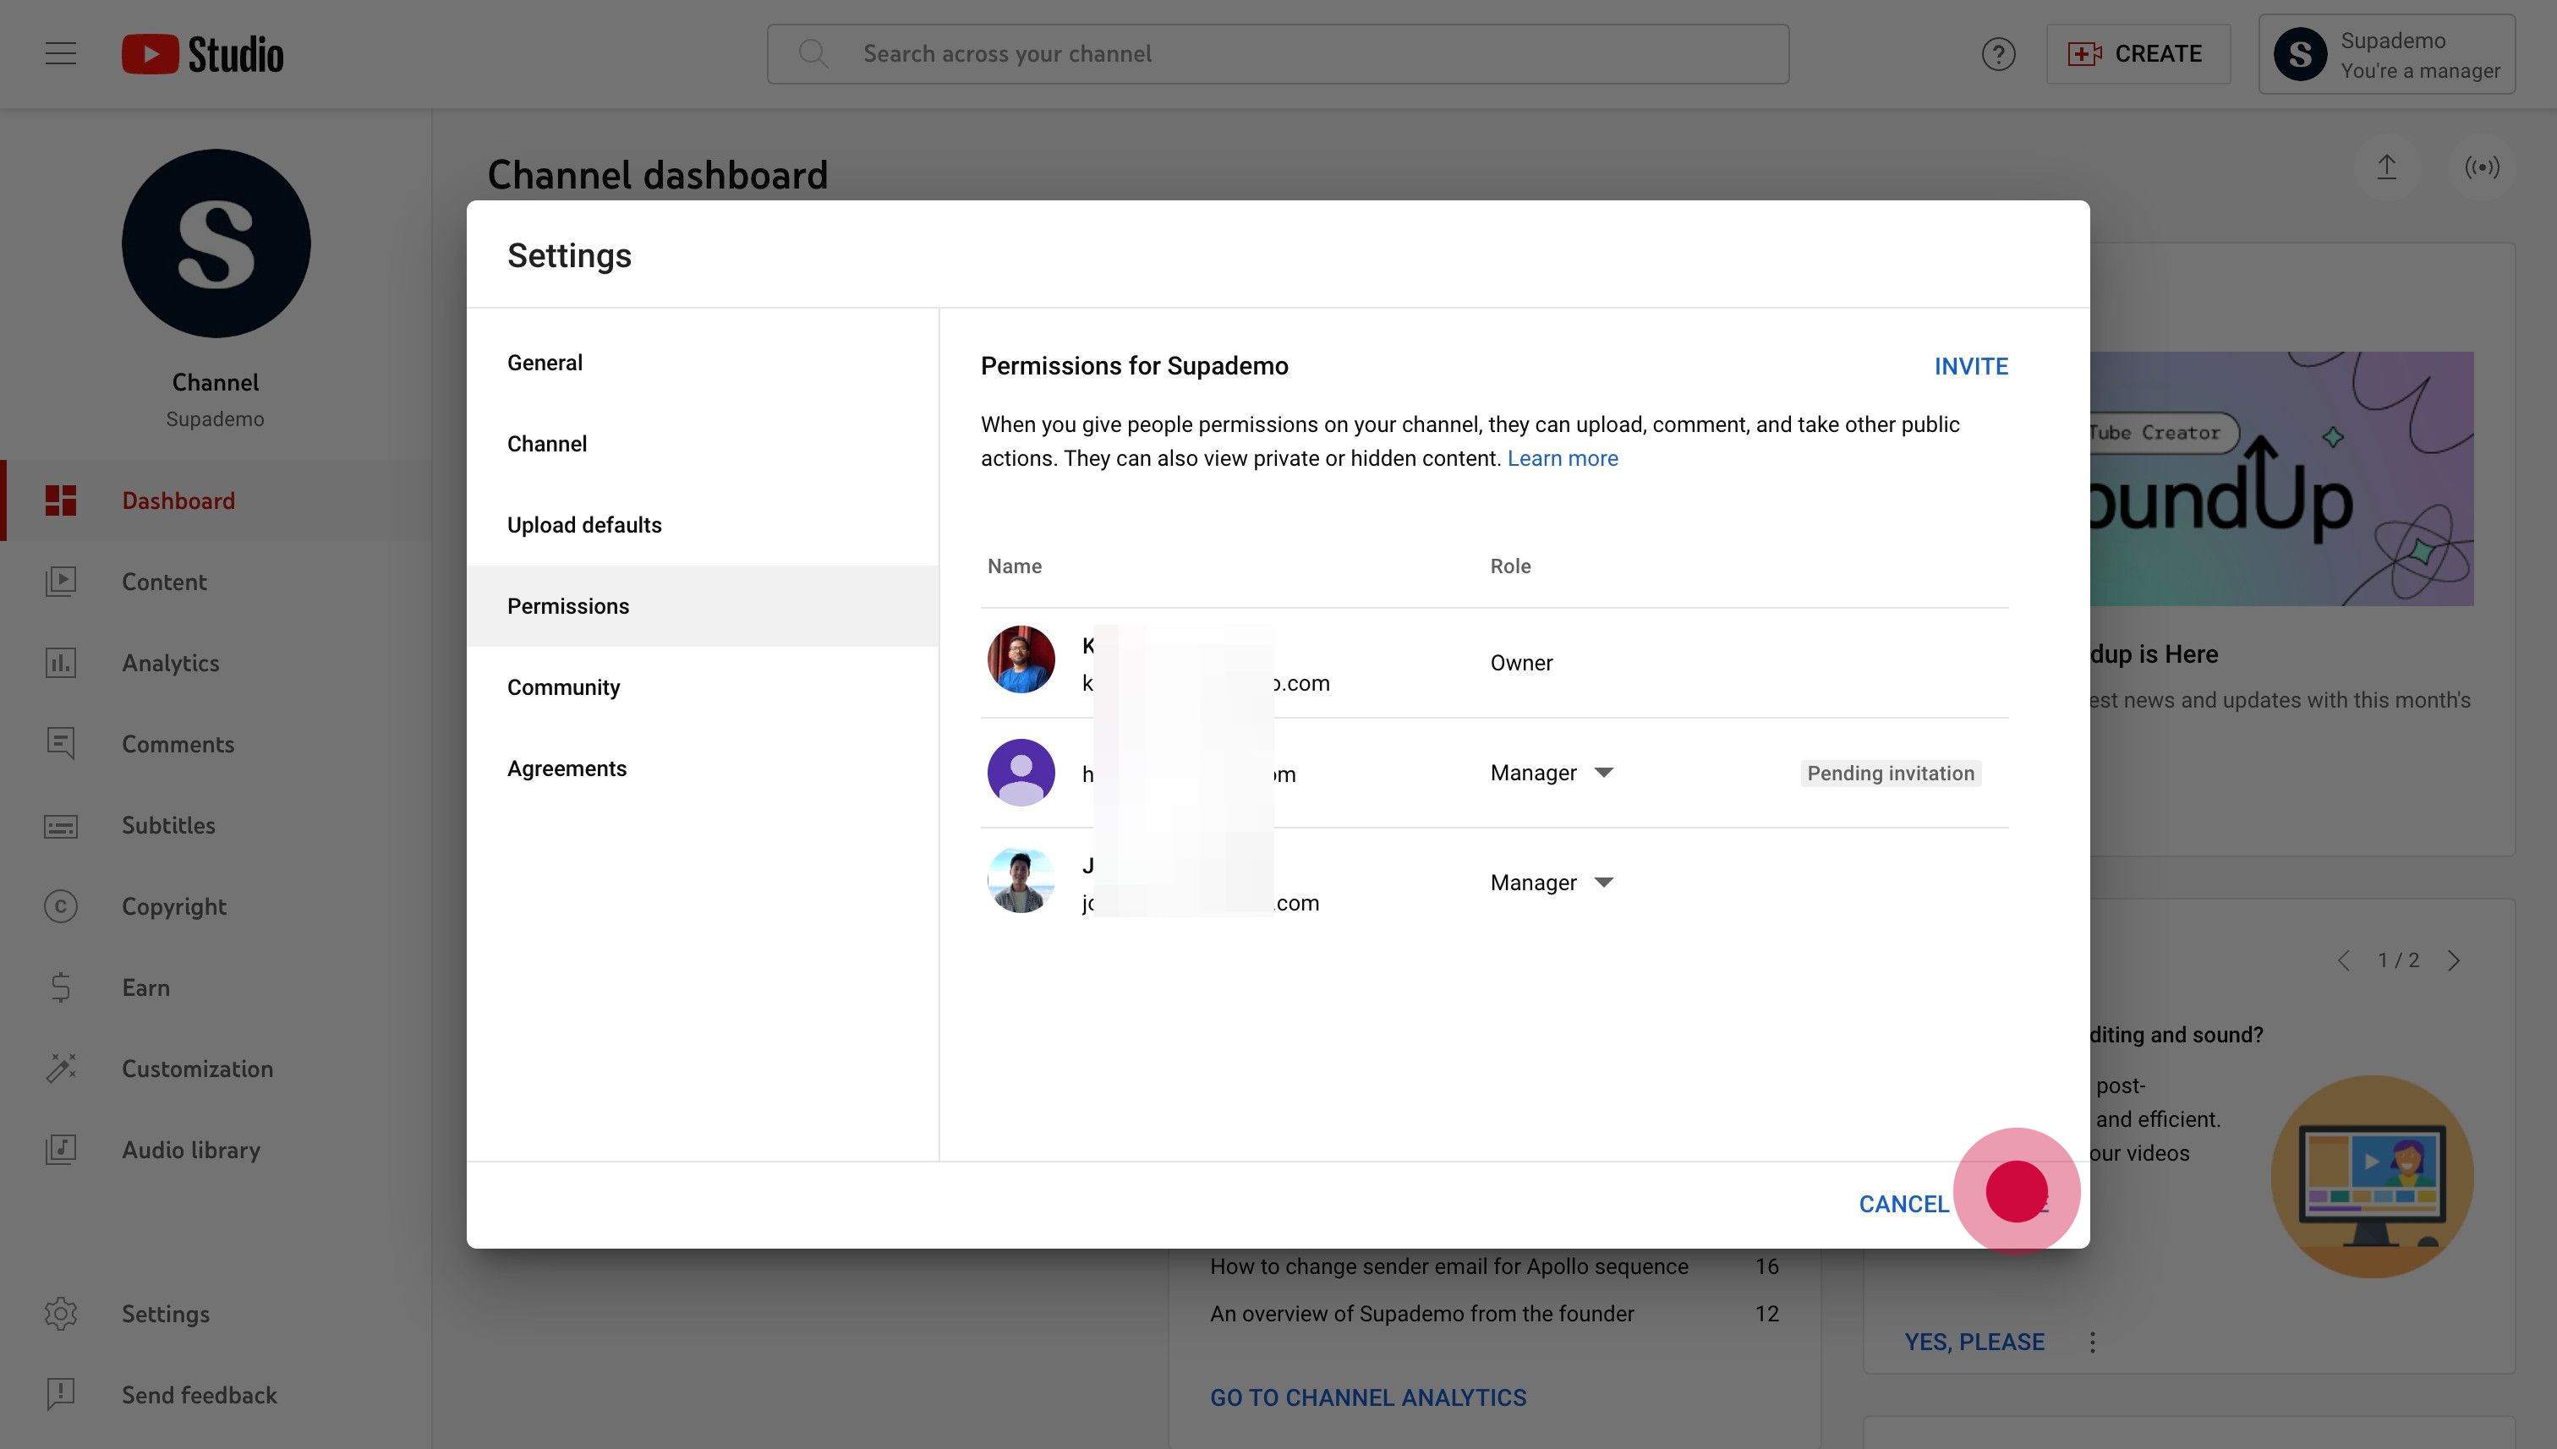Click the INVITE button
The image size is (2557, 1449).
(1971, 366)
